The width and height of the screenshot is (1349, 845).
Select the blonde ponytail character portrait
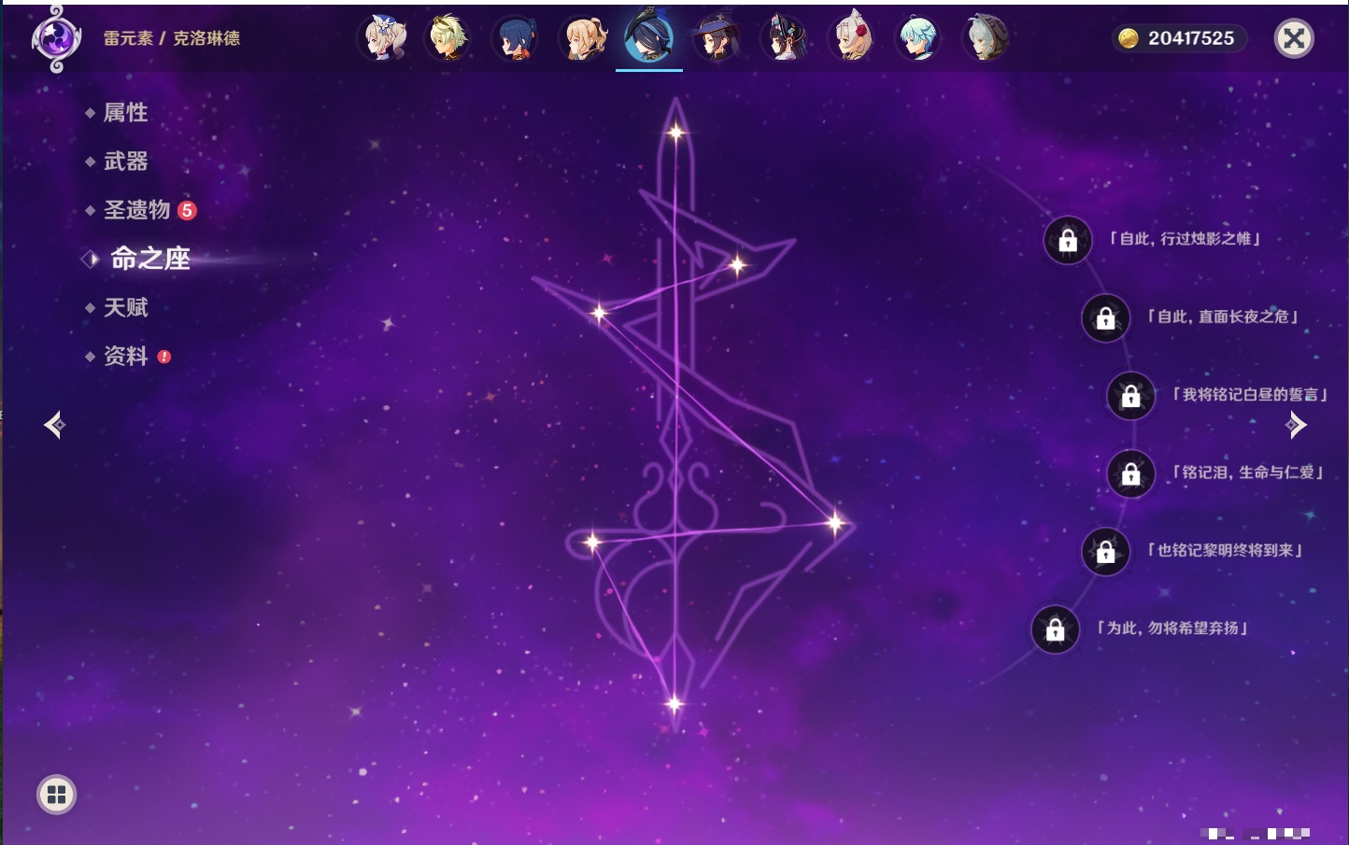583,38
